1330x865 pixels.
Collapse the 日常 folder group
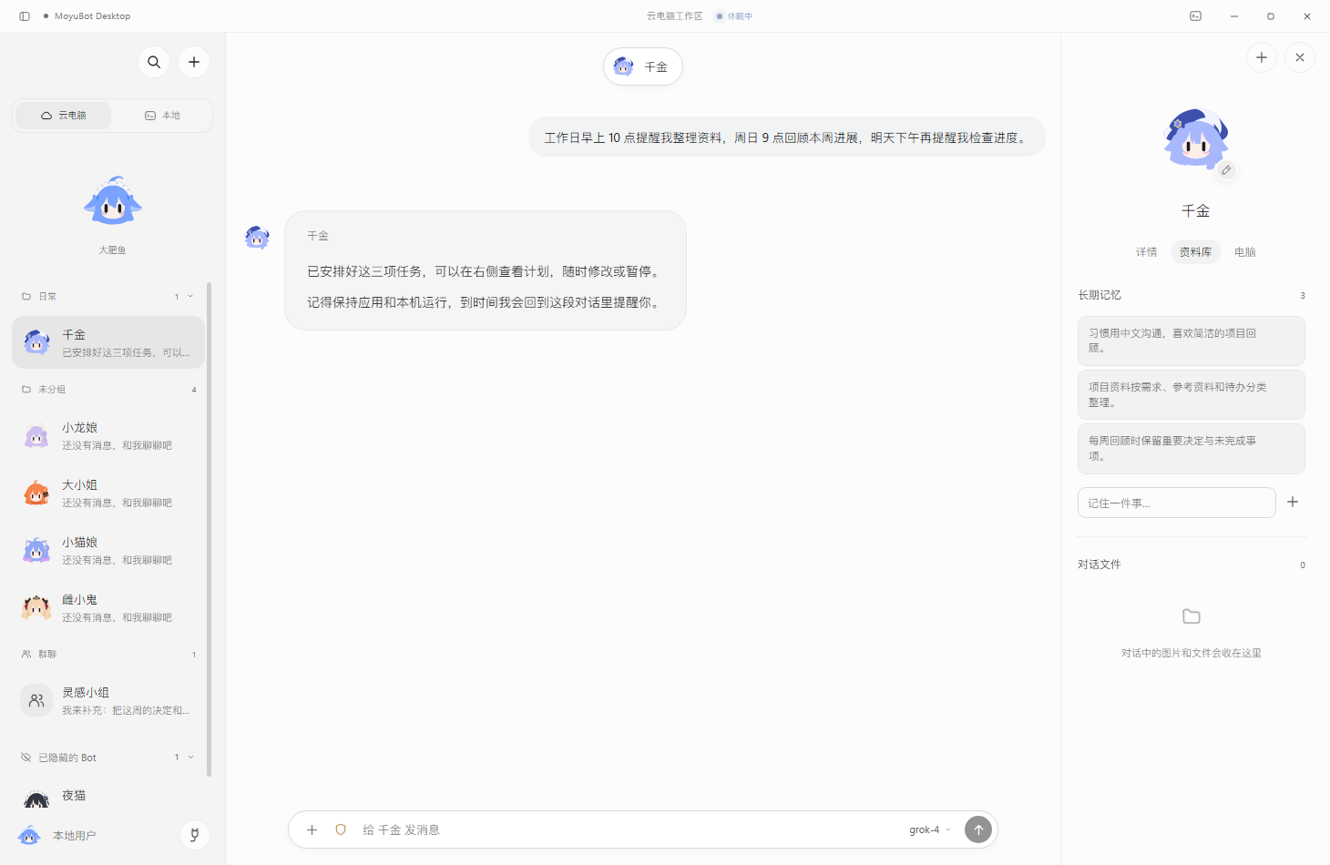point(190,296)
